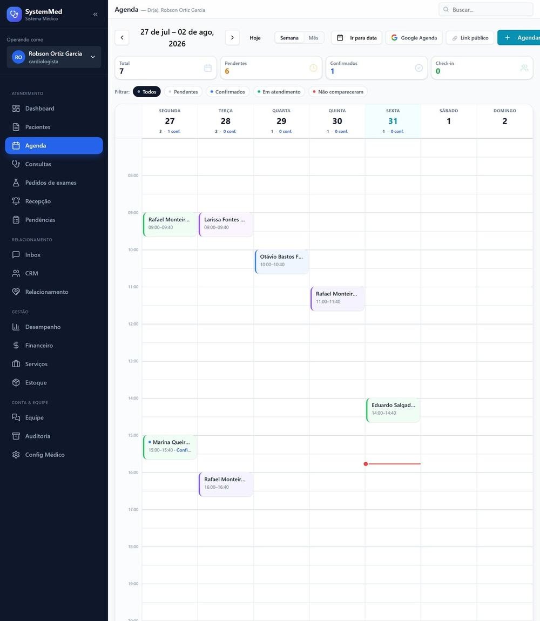Open Larissa Fontes 09:00 appointment

click(225, 225)
